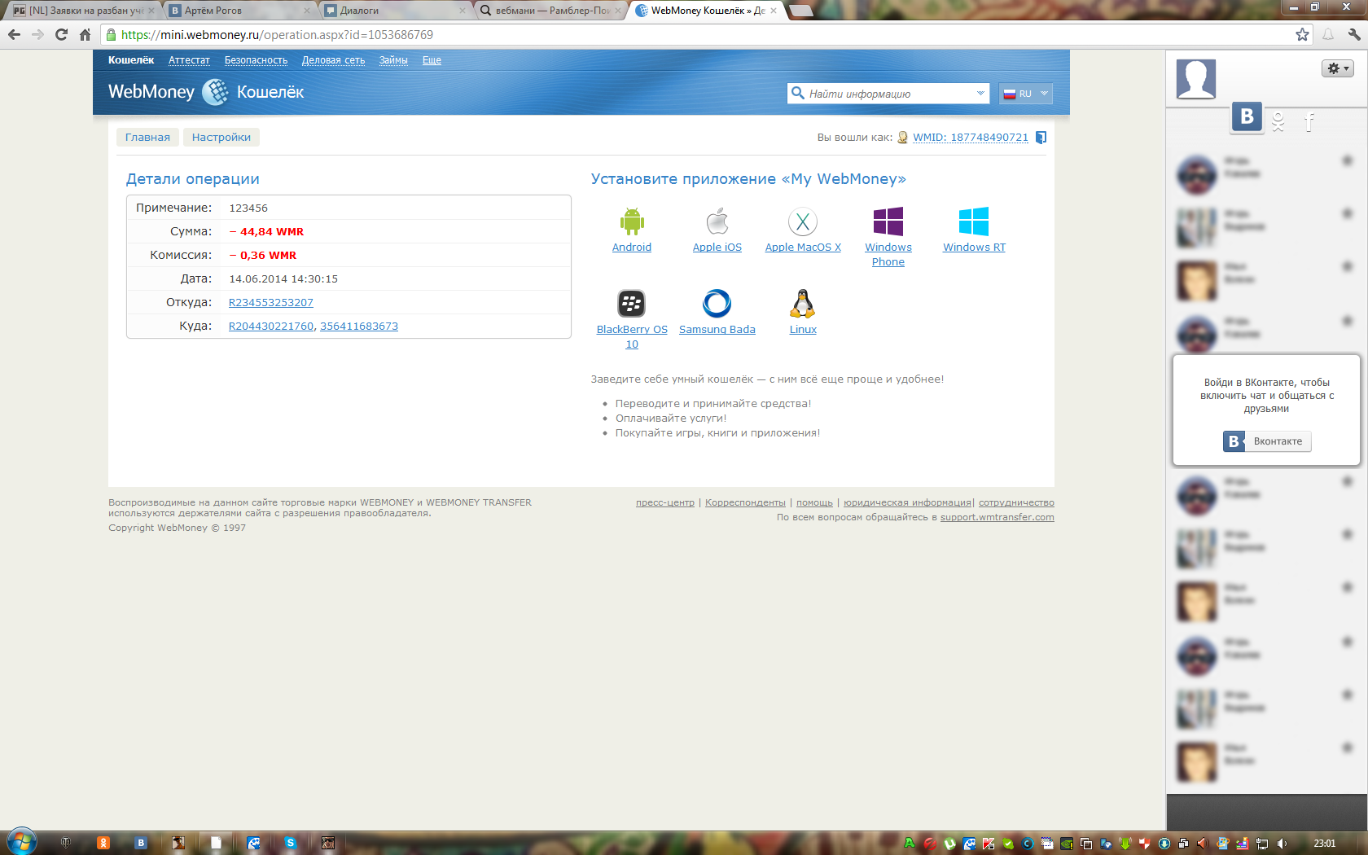This screenshot has height=855, width=1368.
Task: Switch to the [NL] Заявки browser tab
Action: click(84, 11)
